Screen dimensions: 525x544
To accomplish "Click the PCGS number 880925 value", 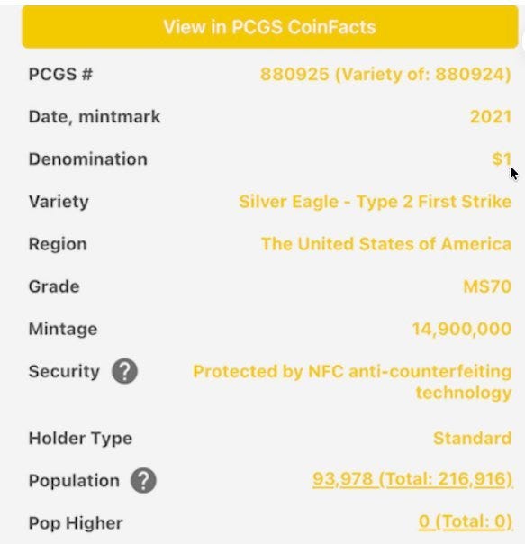I will click(385, 74).
